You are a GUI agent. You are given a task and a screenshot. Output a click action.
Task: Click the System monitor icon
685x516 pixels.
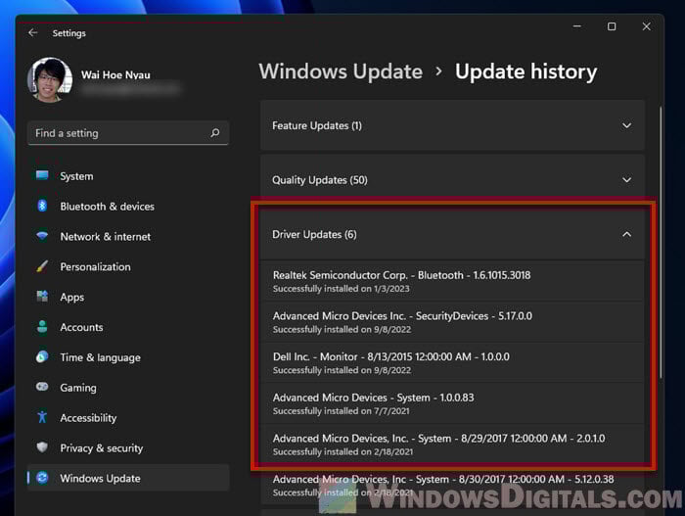[x=42, y=176]
